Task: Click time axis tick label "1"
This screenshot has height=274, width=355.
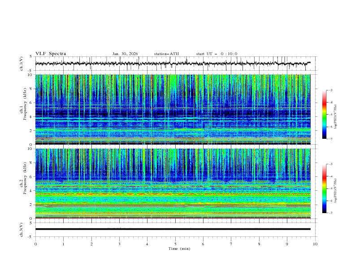Action: pos(63,244)
